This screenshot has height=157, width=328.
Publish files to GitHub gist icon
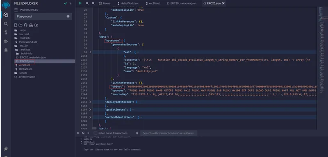[x=25, y=25]
